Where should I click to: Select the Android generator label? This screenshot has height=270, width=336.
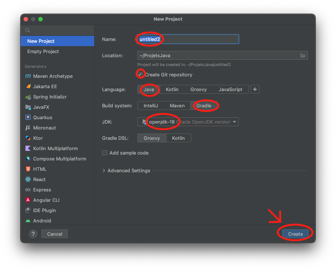pos(42,221)
